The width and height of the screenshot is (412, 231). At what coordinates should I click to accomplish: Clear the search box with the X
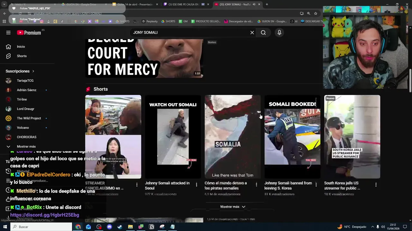tap(252, 32)
